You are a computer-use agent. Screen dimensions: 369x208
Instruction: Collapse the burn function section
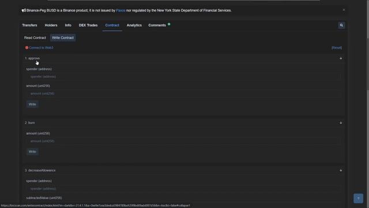pyautogui.click(x=183, y=123)
